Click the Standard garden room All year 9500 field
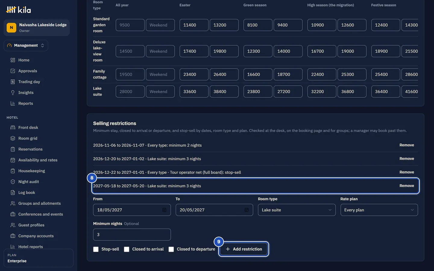The height and width of the screenshot is (271, 434). [x=130, y=25]
